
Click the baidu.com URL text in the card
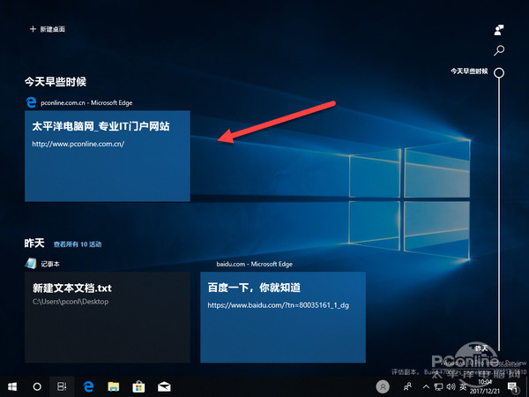coord(279,305)
